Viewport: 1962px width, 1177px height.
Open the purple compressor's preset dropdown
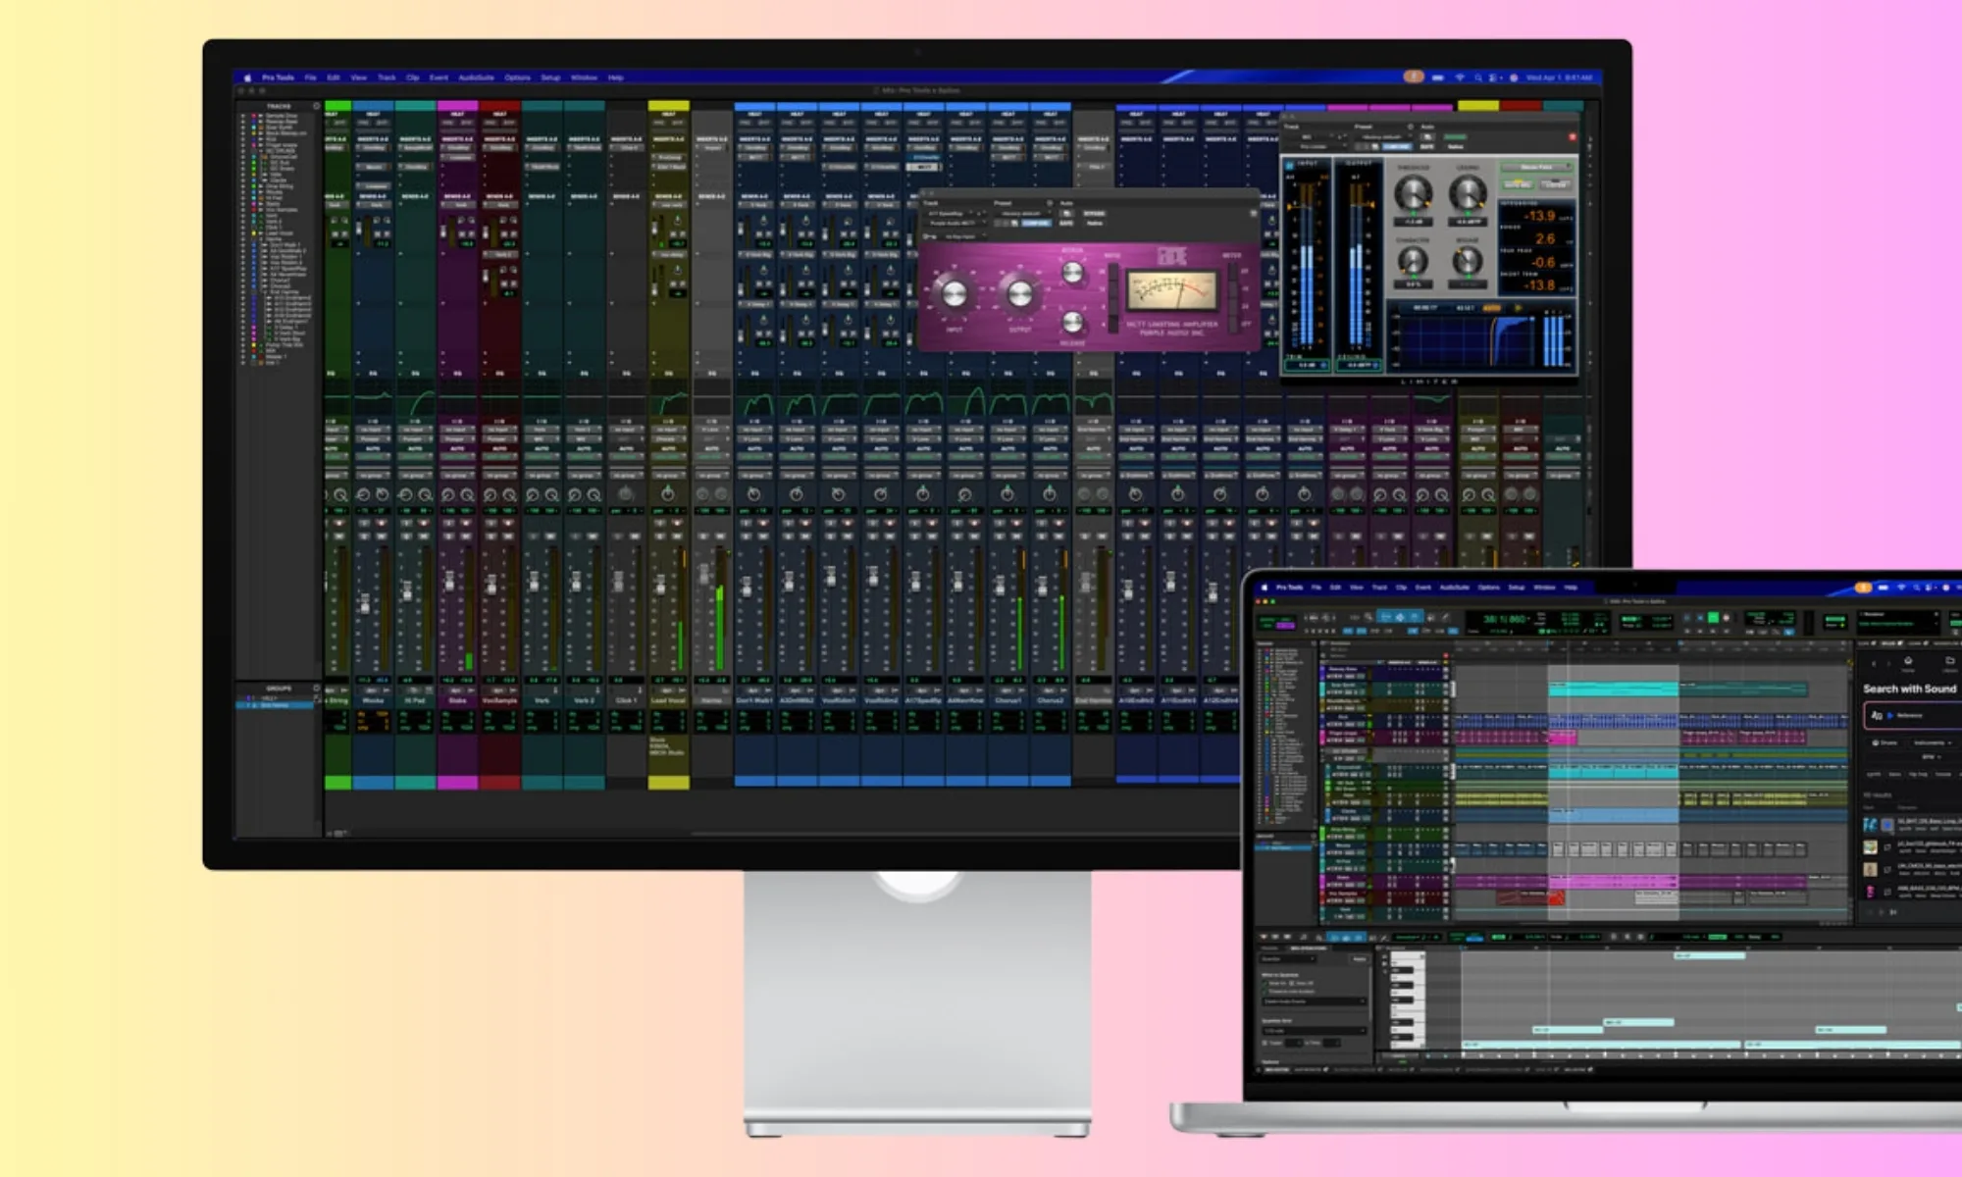(1022, 213)
